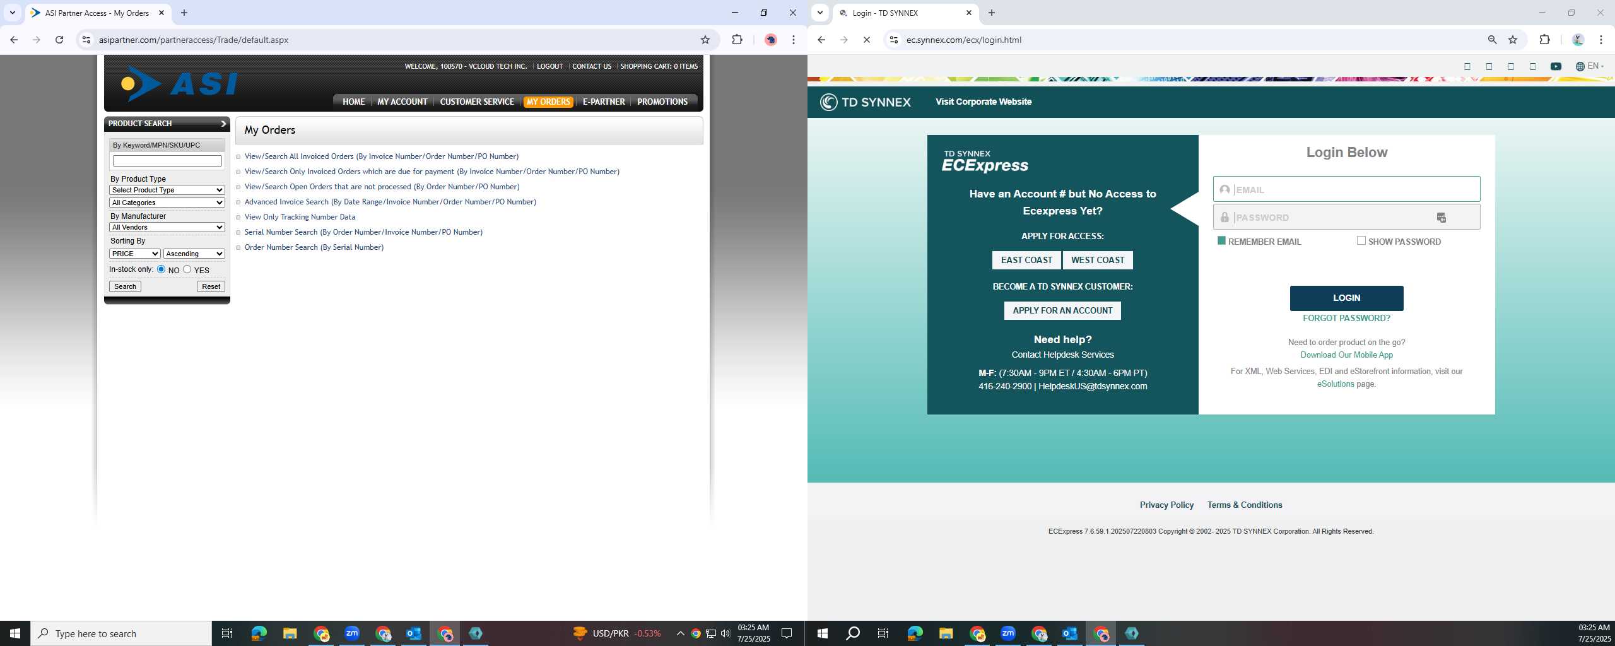Select the In-stock only NO radio button

161,269
